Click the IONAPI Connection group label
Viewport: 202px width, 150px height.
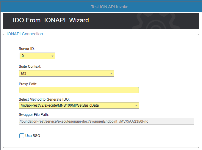25,34
